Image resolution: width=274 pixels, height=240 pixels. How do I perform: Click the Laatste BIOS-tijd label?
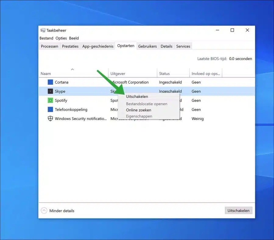[212, 59]
